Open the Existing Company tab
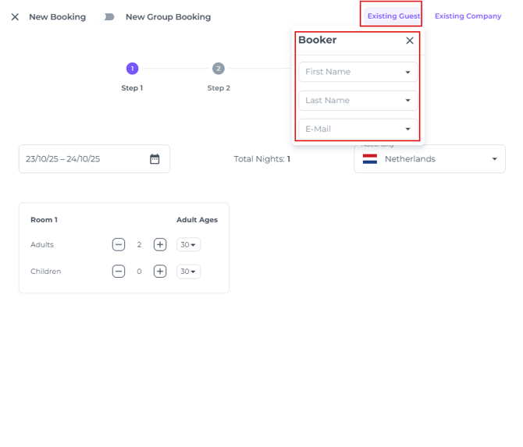The height and width of the screenshot is (447, 523). tap(468, 16)
